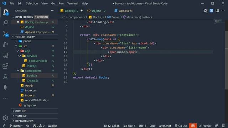Click Tab Size: 4 indicator
228x128 pixels.
click(x=129, y=126)
